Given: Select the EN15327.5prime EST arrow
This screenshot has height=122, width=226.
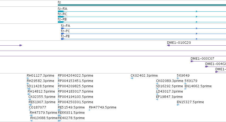Looking at the screenshot, I should pyautogui.click(x=178, y=105).
